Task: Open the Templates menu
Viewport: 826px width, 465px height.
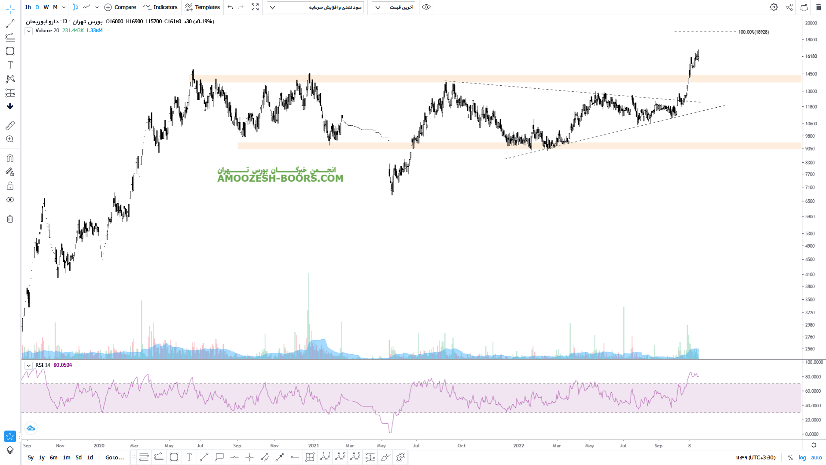Action: (202, 7)
